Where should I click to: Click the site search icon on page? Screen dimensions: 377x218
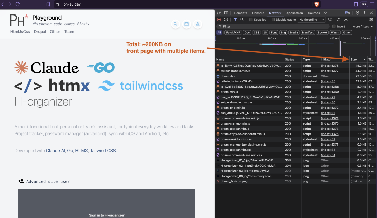point(175,24)
